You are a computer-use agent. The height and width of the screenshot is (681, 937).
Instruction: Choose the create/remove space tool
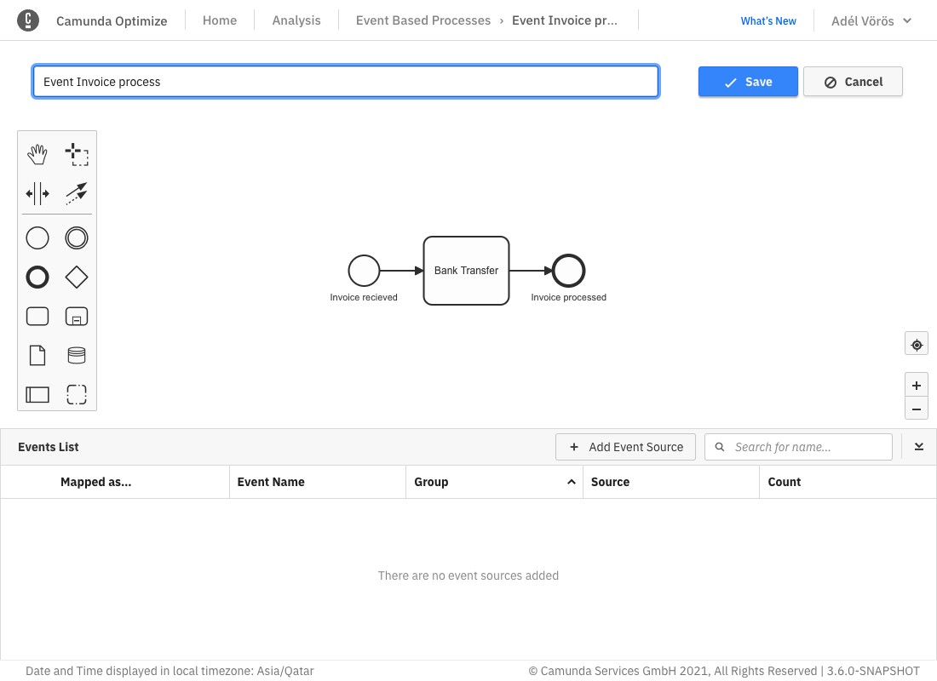coord(37,193)
